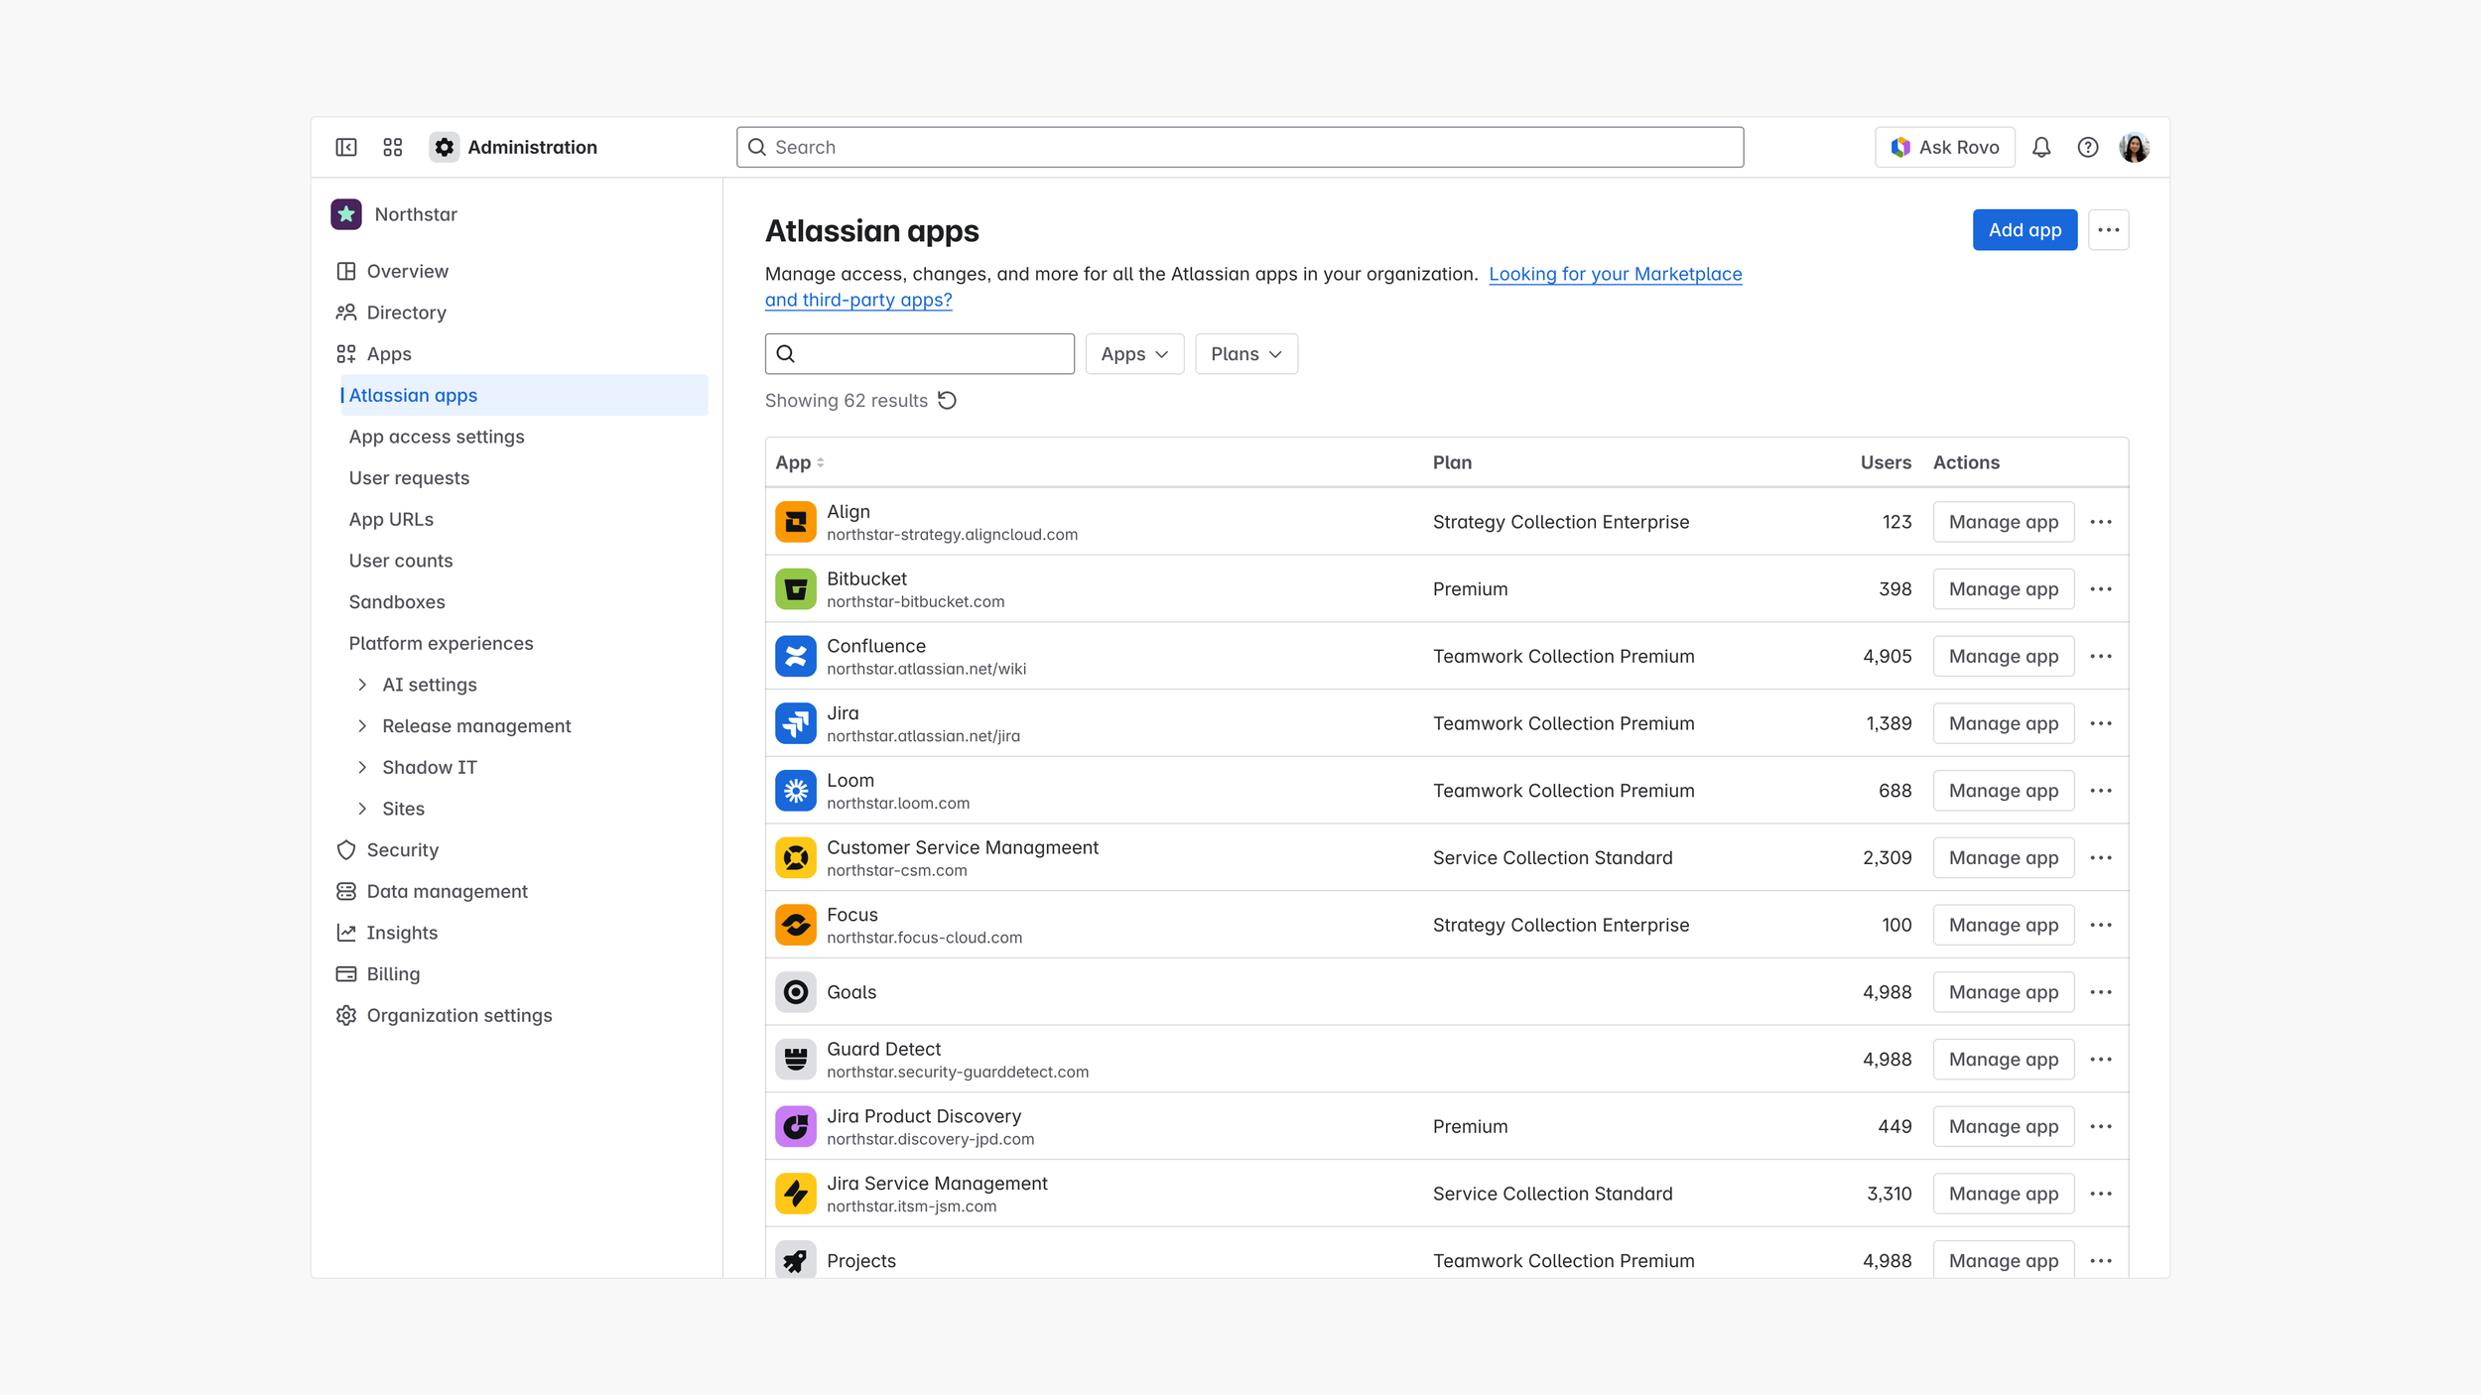
Task: Focus the apps filter search field
Action: 933,354
